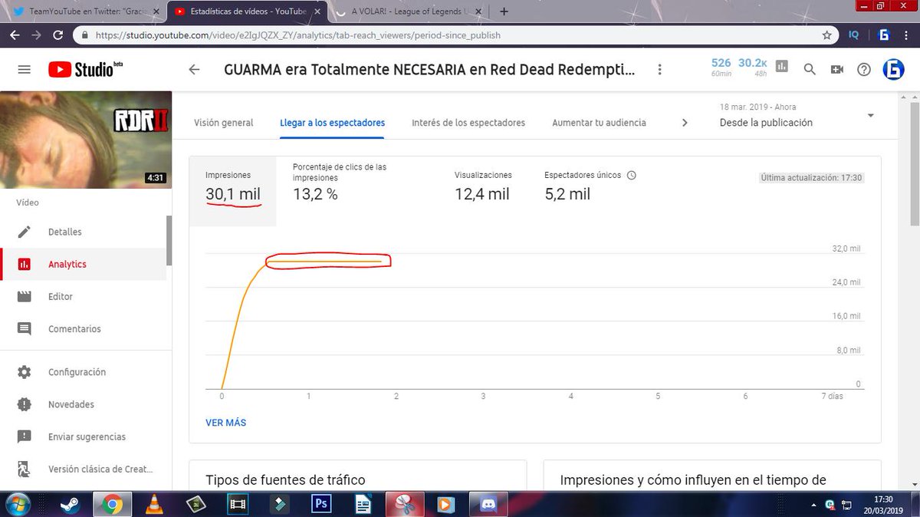Click the channel stats bar chart icon in the header
Viewport: 920px width, 517px height.
(x=781, y=67)
